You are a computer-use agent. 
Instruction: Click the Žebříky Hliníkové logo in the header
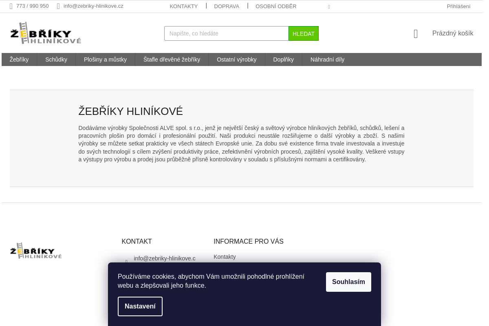[45, 33]
